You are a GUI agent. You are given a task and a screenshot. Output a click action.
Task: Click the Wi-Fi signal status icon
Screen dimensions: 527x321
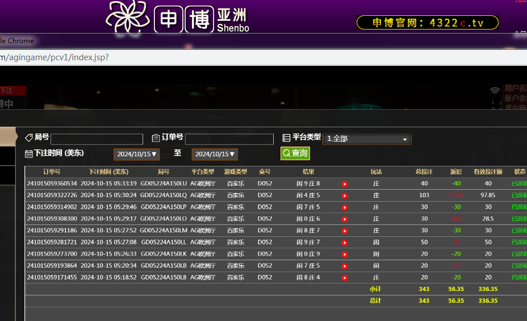[x=495, y=90]
